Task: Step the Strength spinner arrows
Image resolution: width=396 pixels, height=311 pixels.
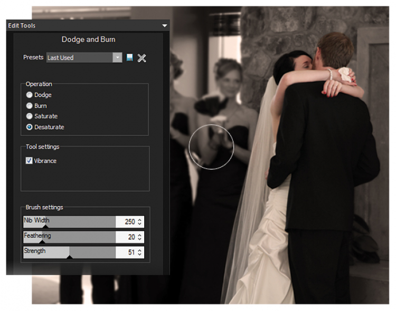Action: point(140,252)
